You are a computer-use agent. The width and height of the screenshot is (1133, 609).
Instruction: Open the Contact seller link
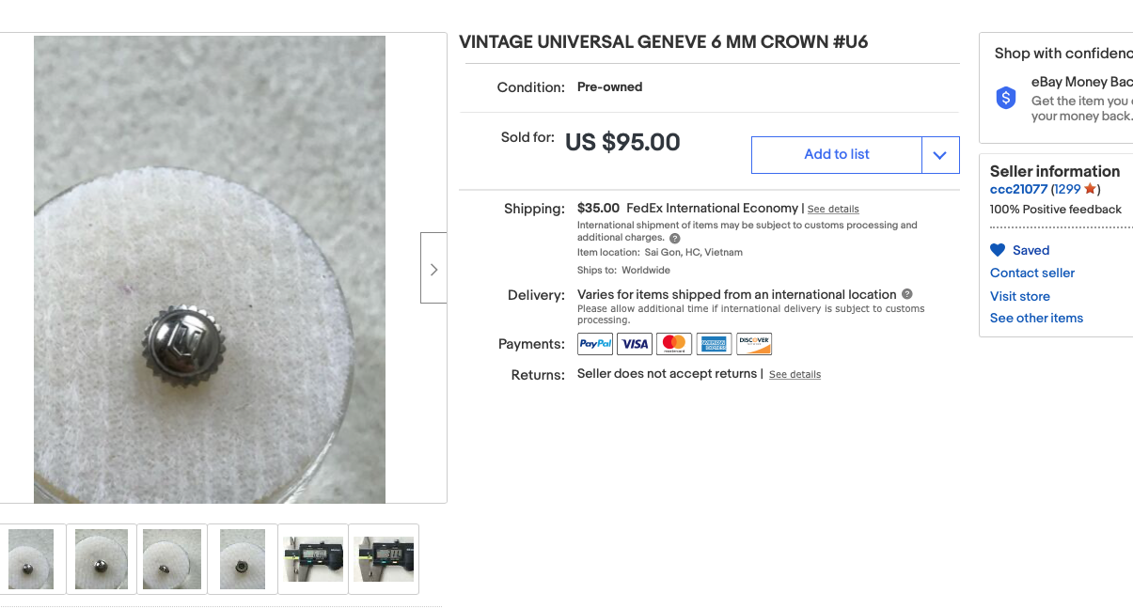coord(1032,273)
